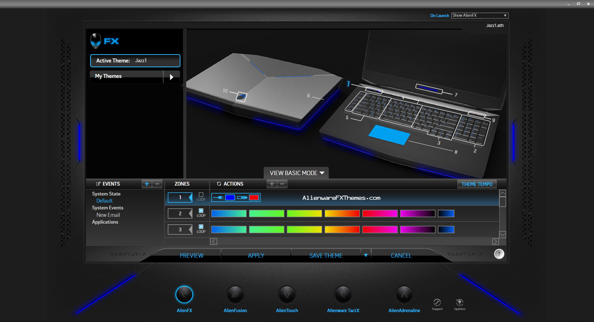The image size is (594, 322).
Task: Click the Jazz1.ath file name label
Action: tap(495, 25)
